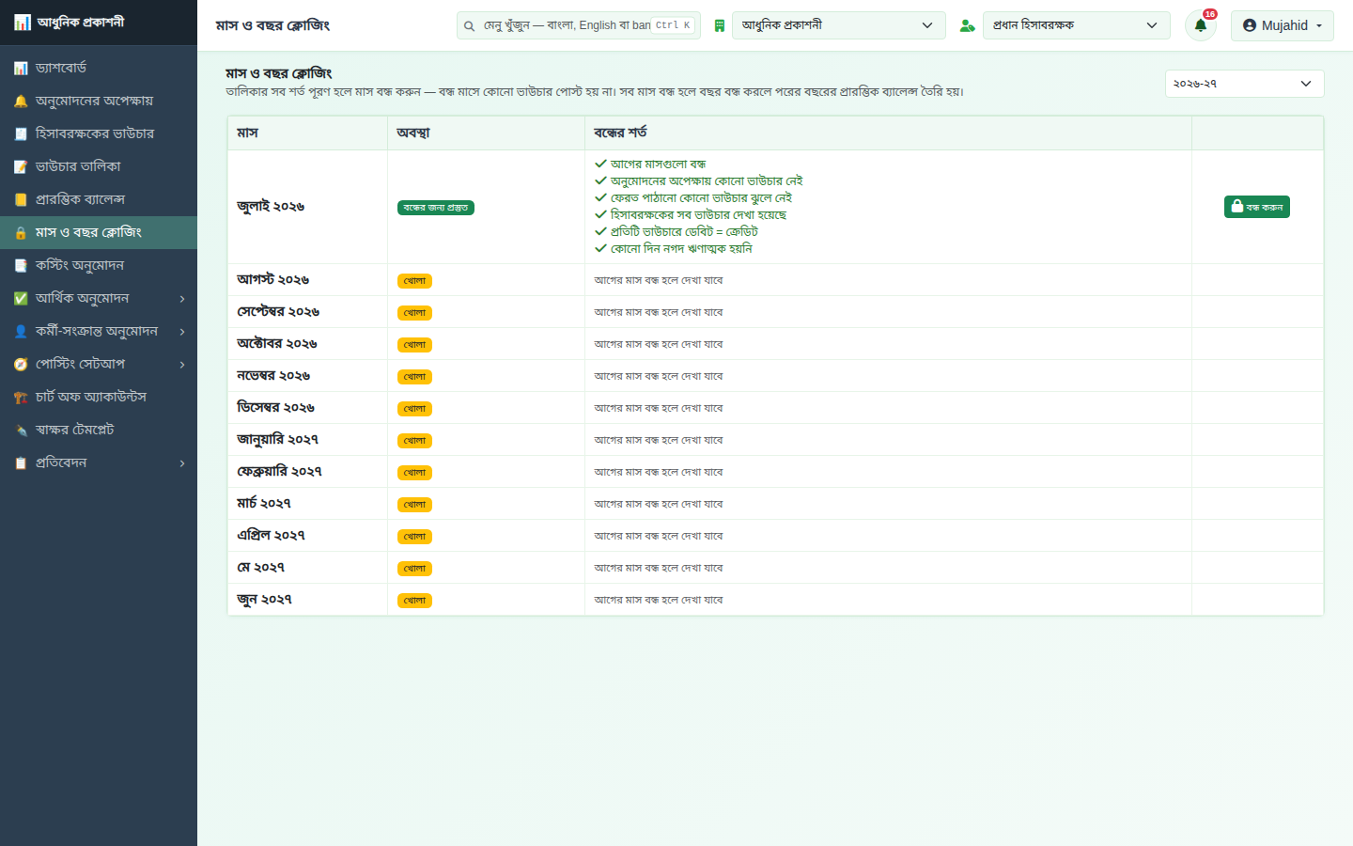Click the জুলাই ২০২৬ month cell
The width and height of the screenshot is (1353, 846).
coord(307,207)
